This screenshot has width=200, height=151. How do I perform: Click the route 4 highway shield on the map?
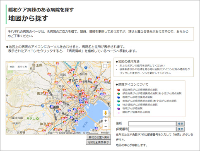[86, 68]
